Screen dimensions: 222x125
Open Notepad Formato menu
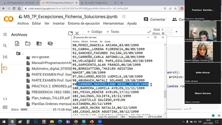click(94, 42)
